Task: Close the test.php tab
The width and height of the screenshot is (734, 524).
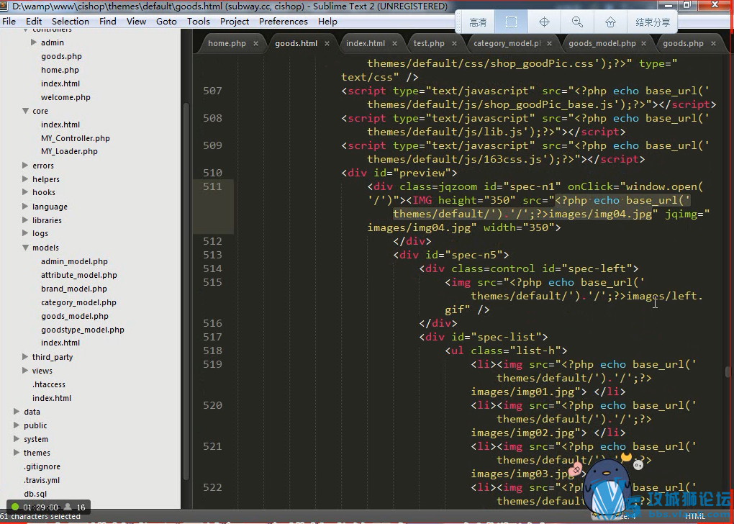Action: click(454, 44)
